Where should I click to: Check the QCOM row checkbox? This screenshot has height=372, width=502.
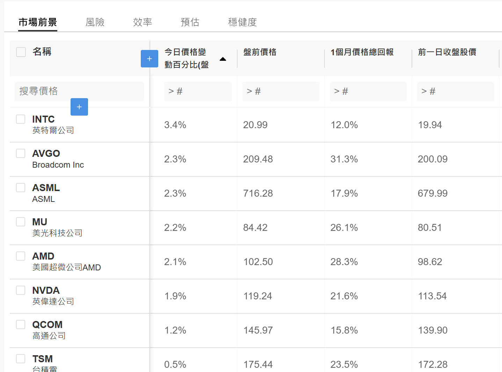point(21,324)
